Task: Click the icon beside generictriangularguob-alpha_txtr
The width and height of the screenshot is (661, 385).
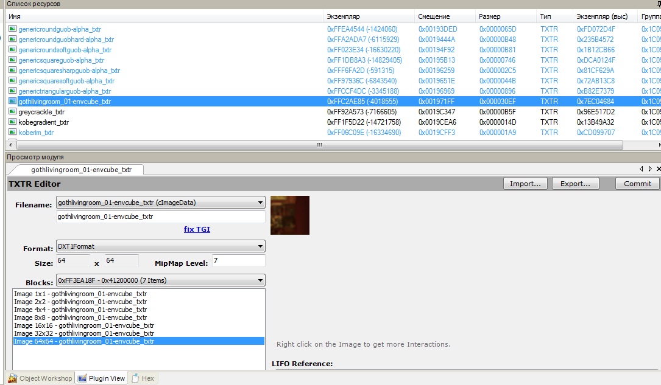Action: tap(13, 91)
